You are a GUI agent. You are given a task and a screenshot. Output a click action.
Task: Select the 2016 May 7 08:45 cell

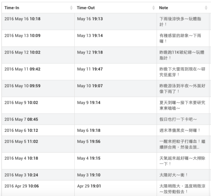click(x=38, y=119)
